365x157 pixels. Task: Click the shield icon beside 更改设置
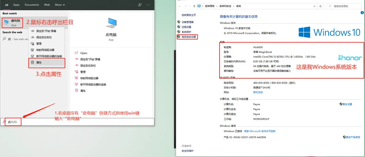tap(341, 104)
